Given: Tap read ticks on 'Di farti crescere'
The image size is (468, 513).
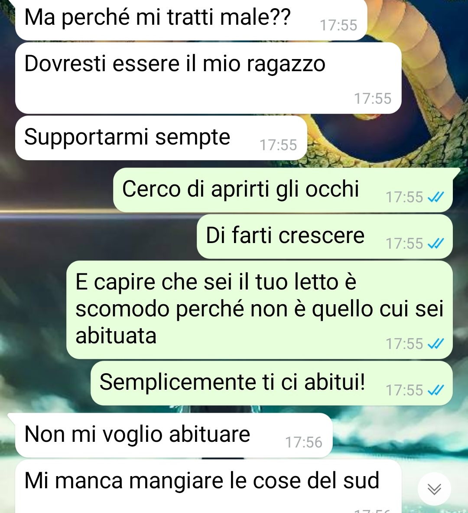Looking at the screenshot, I should coord(435,244).
